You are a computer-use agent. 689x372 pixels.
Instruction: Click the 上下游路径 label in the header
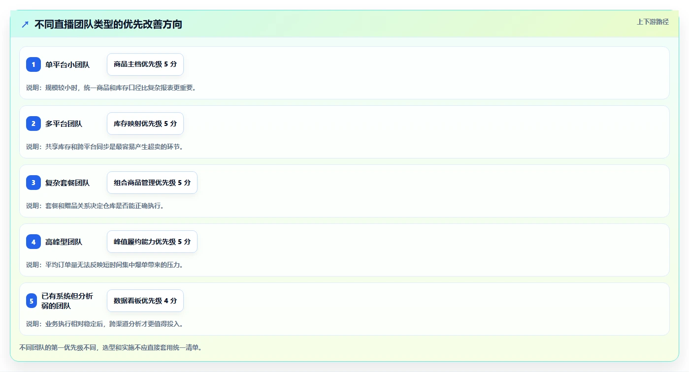(653, 22)
